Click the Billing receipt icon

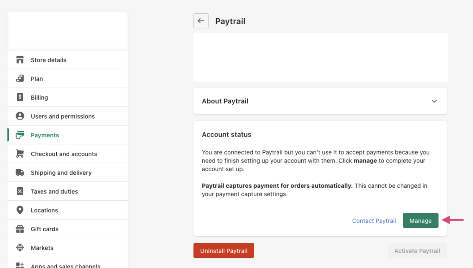tap(20, 97)
